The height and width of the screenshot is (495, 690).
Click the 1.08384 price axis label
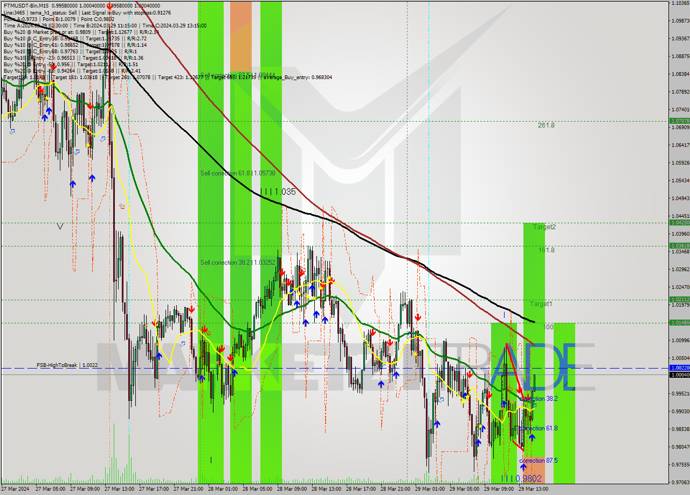click(x=680, y=74)
